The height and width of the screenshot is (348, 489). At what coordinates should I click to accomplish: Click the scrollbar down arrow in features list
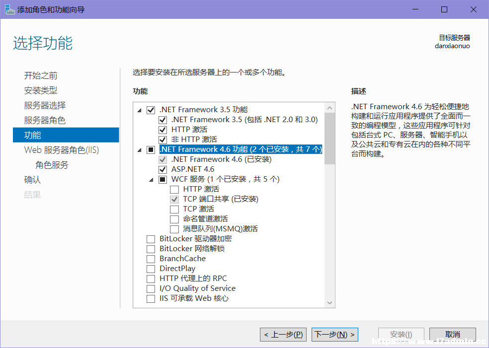point(329,303)
